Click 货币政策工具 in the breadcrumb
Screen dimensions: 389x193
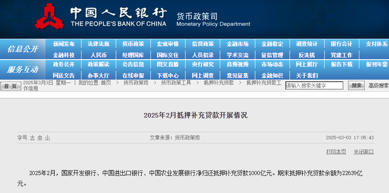point(176,83)
